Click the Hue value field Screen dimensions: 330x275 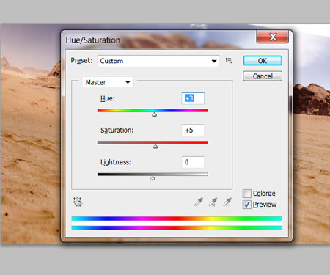[193, 98]
